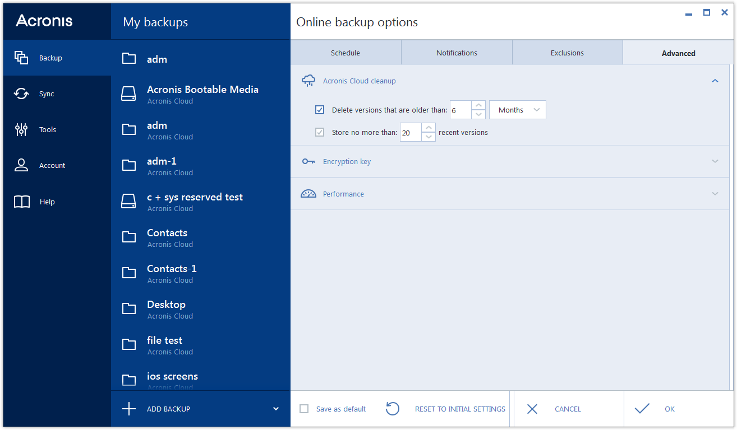Image resolution: width=737 pixels, height=430 pixels.
Task: Click the CANCEL button label
Action: point(568,409)
